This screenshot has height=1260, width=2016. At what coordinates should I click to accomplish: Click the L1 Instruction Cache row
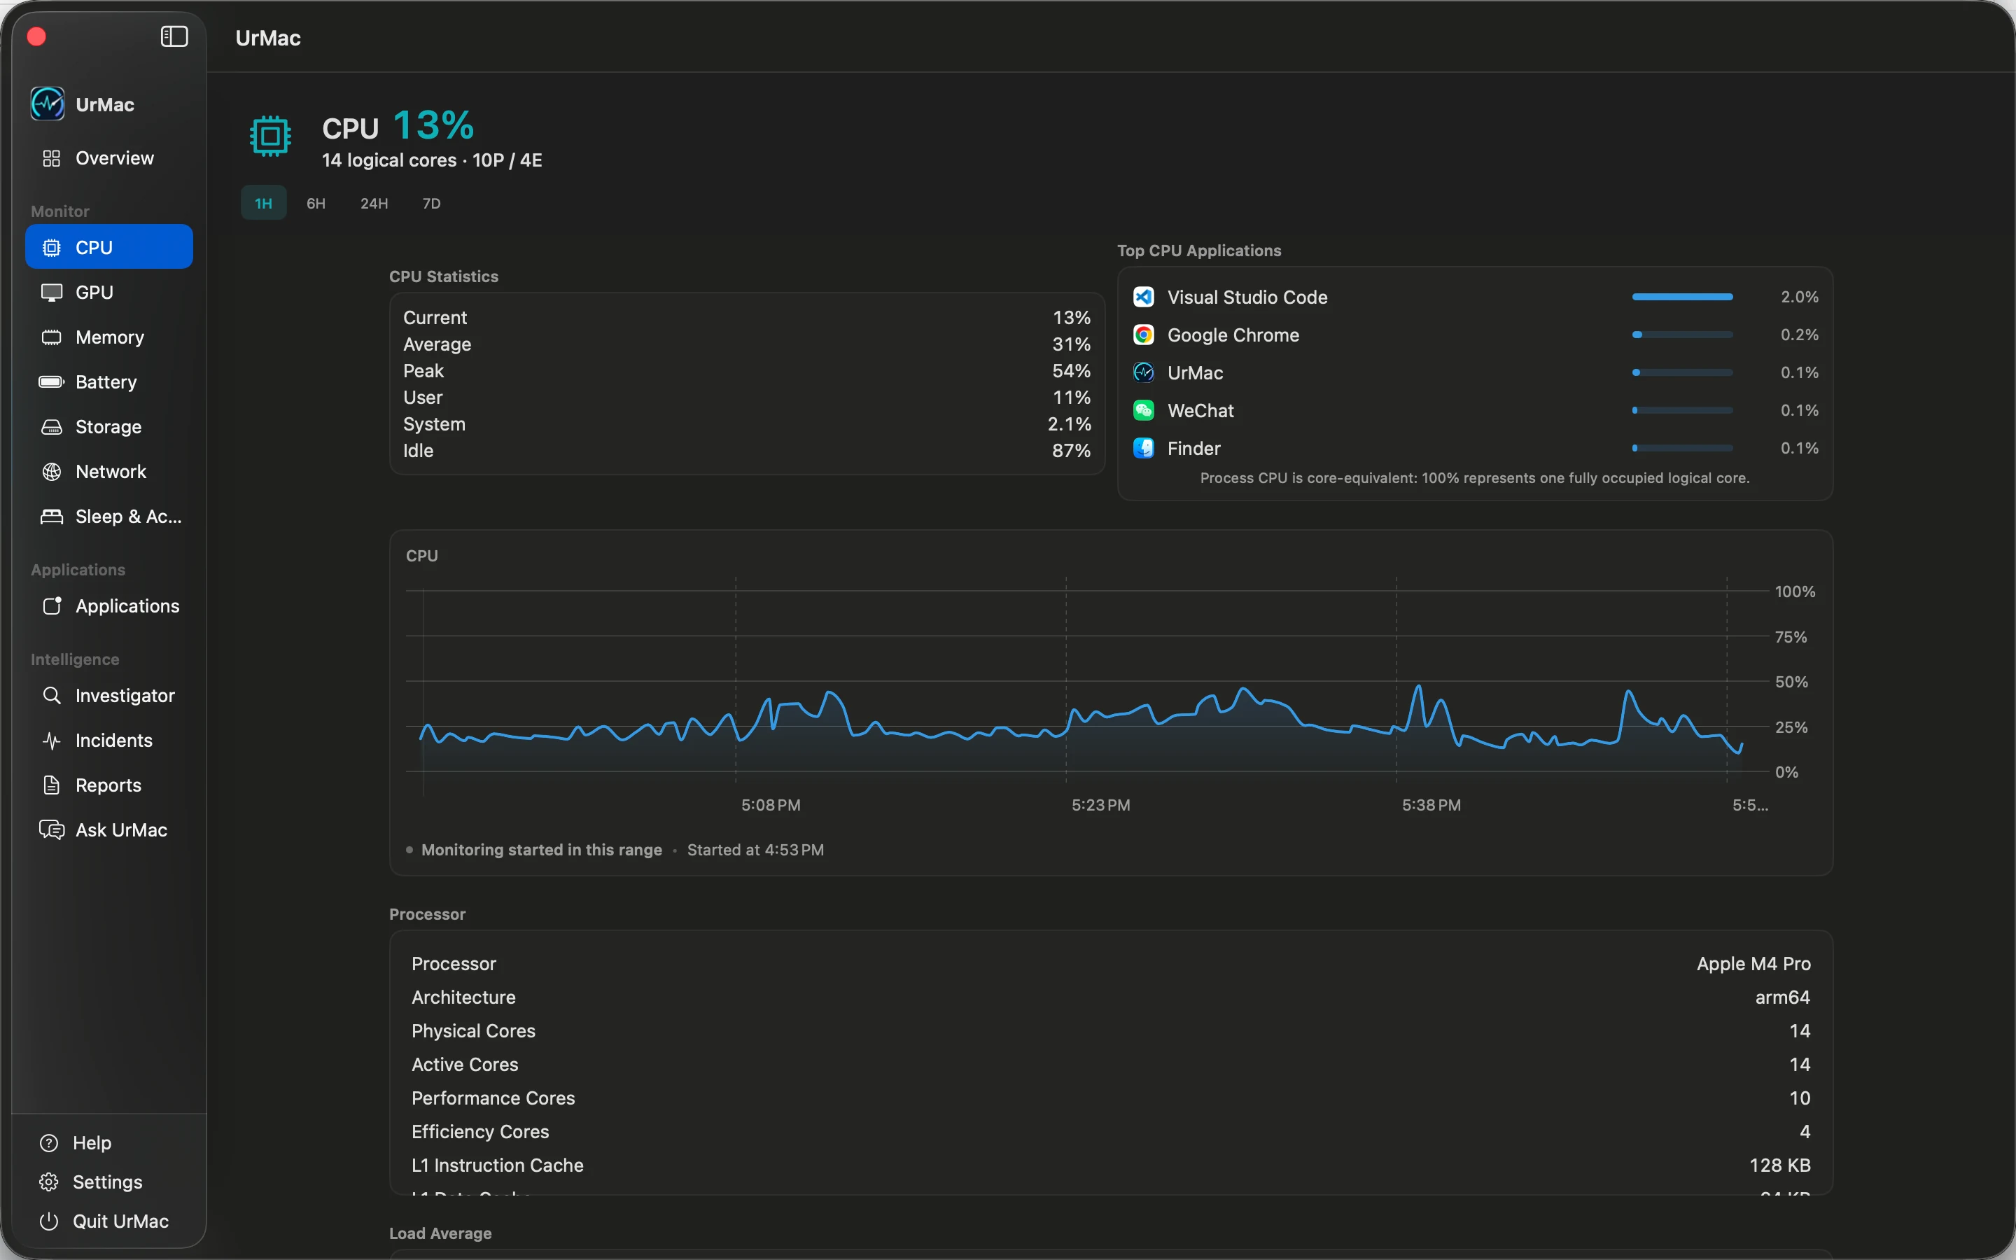coord(1110,1165)
